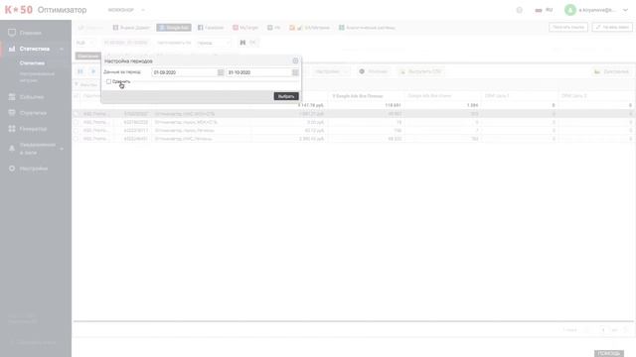Click the Настройки gear icon in sidebar
636x357 pixels.
[x=12, y=169]
